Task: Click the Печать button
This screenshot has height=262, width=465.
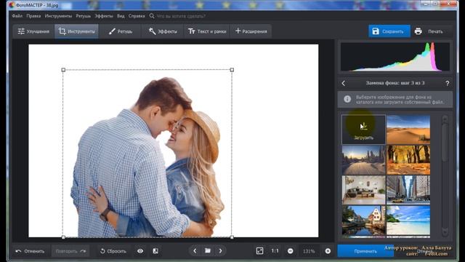Action: pyautogui.click(x=429, y=31)
